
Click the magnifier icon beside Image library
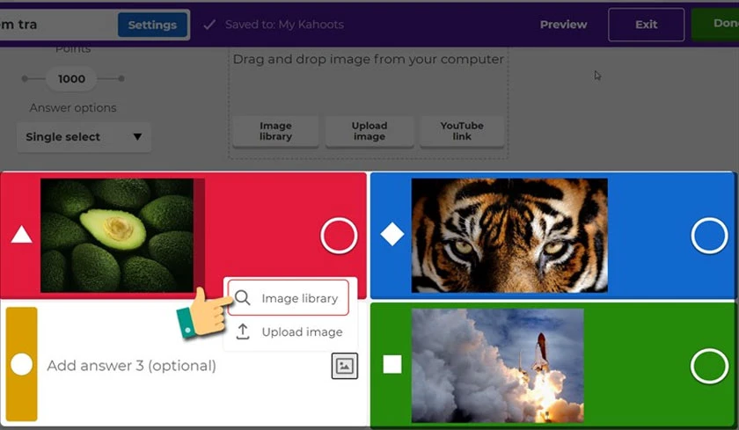tap(242, 297)
